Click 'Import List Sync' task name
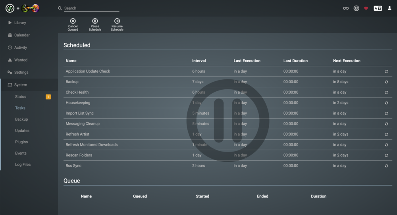Viewport: 397px width, 215px height. coord(79,113)
